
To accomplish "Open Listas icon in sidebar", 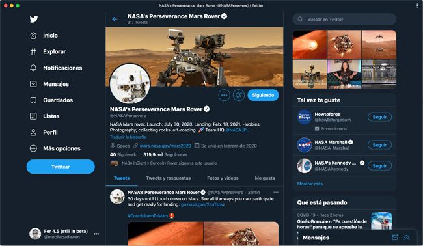I will (x=33, y=116).
